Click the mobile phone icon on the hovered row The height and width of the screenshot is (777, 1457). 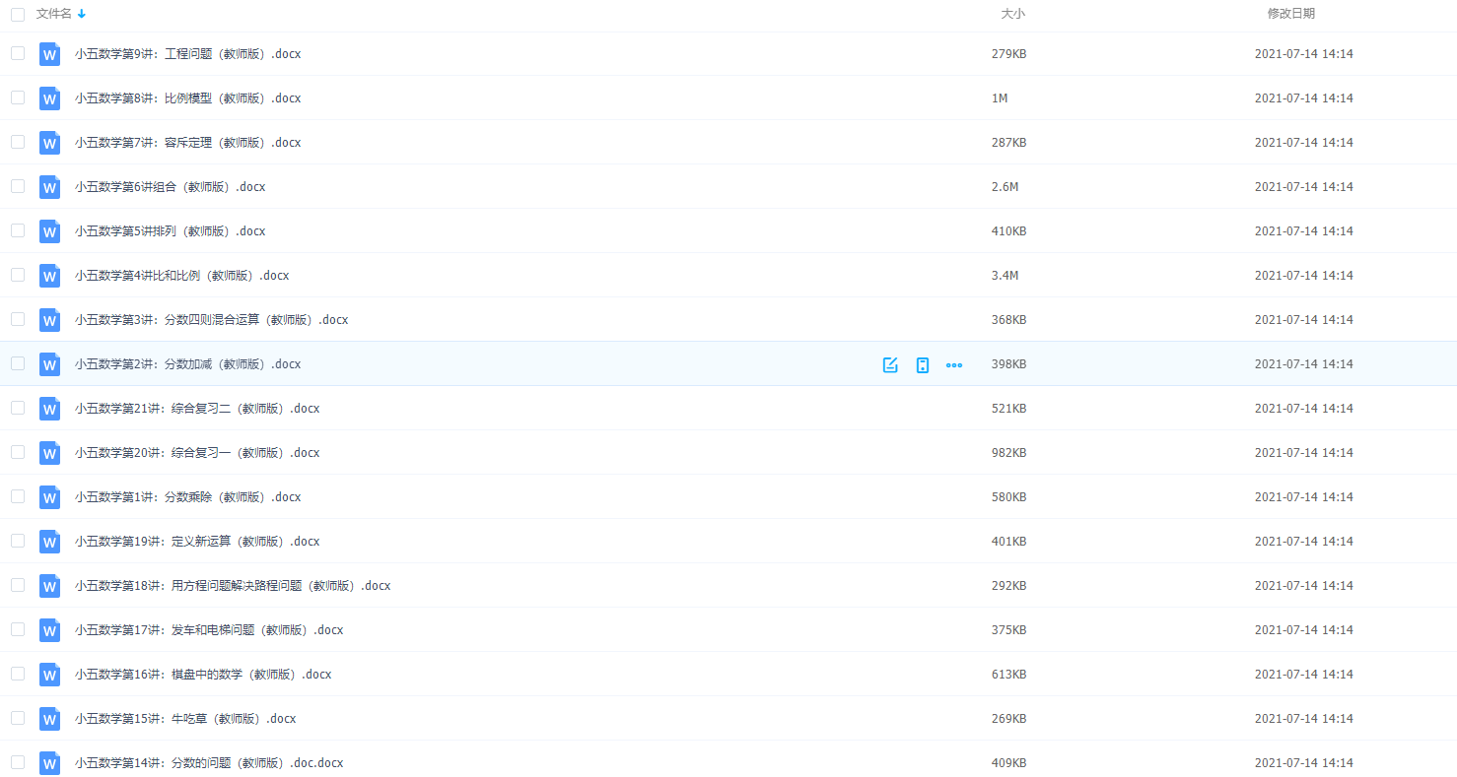pyautogui.click(x=923, y=365)
